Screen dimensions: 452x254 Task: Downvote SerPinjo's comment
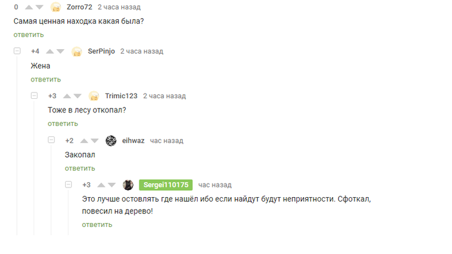(60, 51)
